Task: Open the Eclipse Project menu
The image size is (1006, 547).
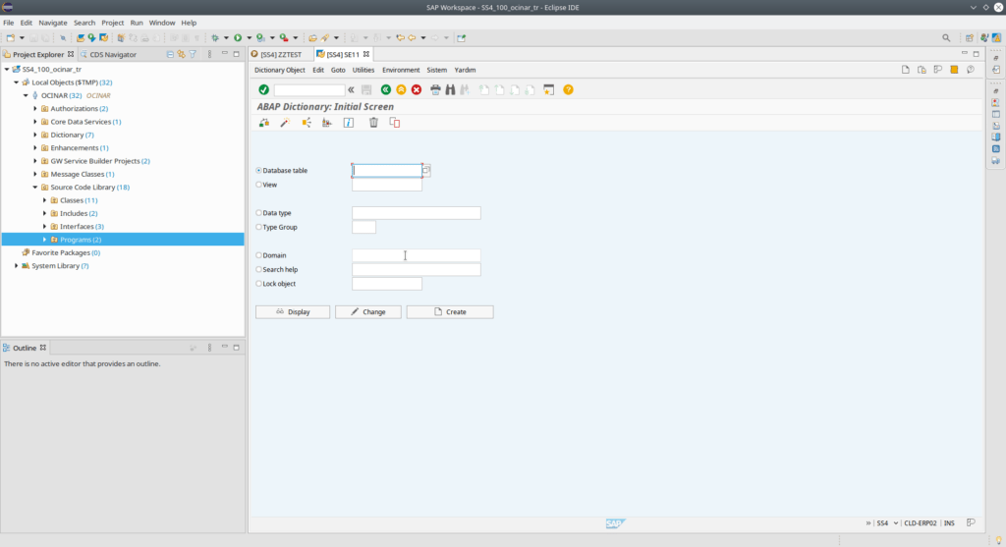Action: point(112,23)
